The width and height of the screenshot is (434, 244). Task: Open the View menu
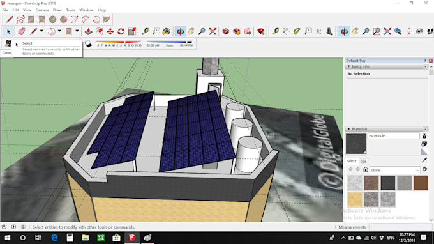click(x=27, y=10)
